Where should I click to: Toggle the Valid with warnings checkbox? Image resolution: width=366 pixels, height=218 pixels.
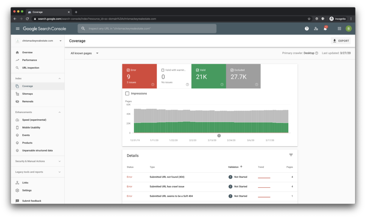[x=163, y=70]
